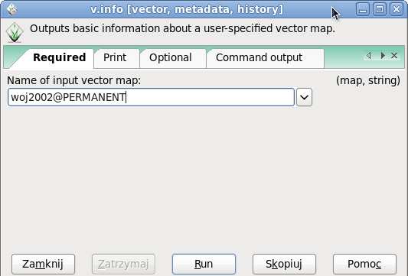Focus the woj2002@PERMANENT input field

(151, 97)
